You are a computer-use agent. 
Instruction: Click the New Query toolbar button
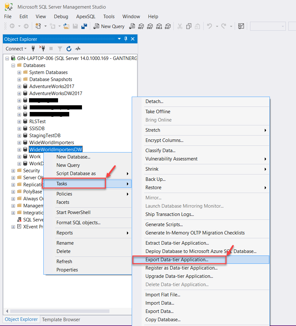tap(109, 26)
